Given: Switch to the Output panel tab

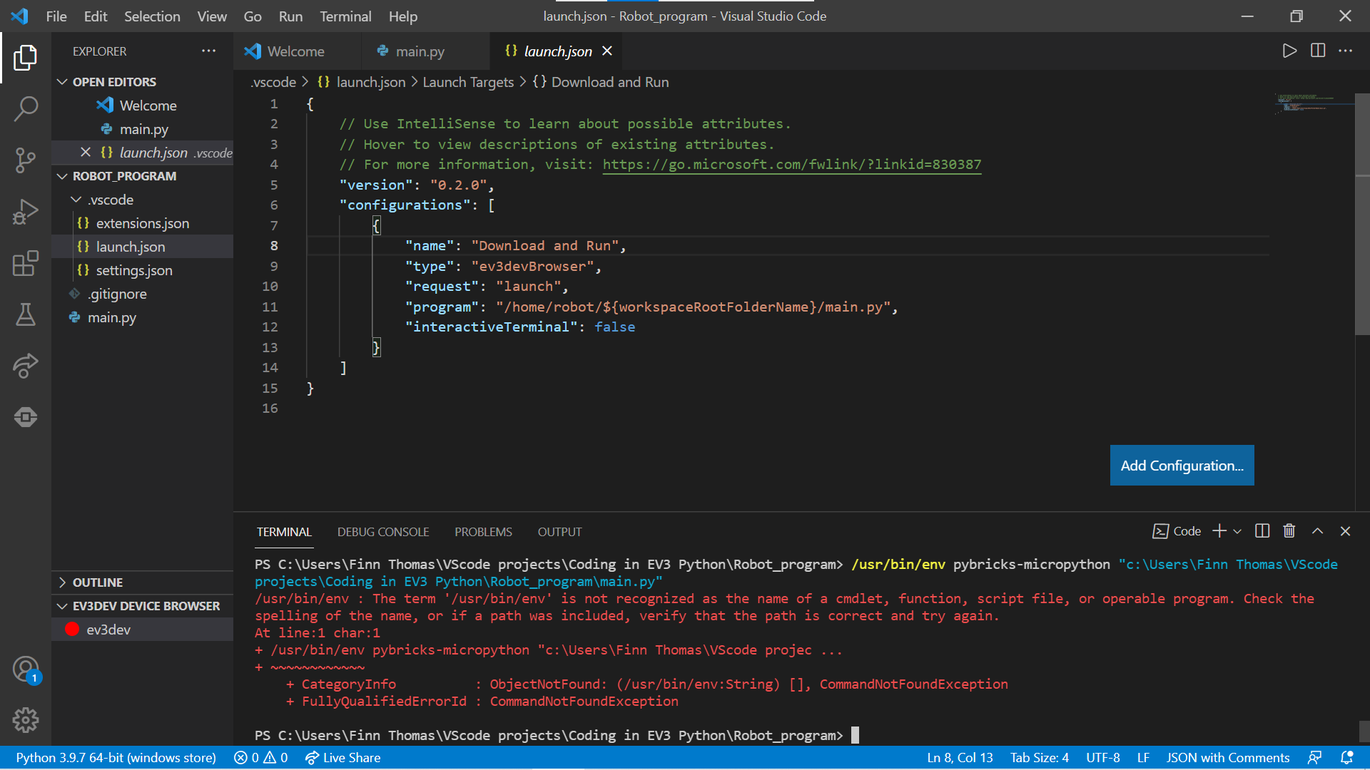Looking at the screenshot, I should click(x=559, y=532).
